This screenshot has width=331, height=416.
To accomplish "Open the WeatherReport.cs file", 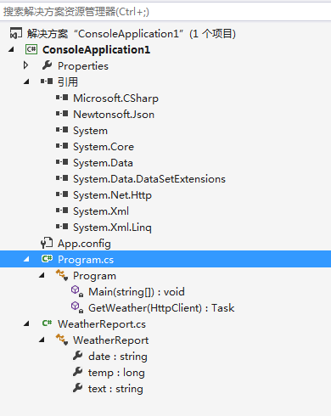I will [x=102, y=324].
